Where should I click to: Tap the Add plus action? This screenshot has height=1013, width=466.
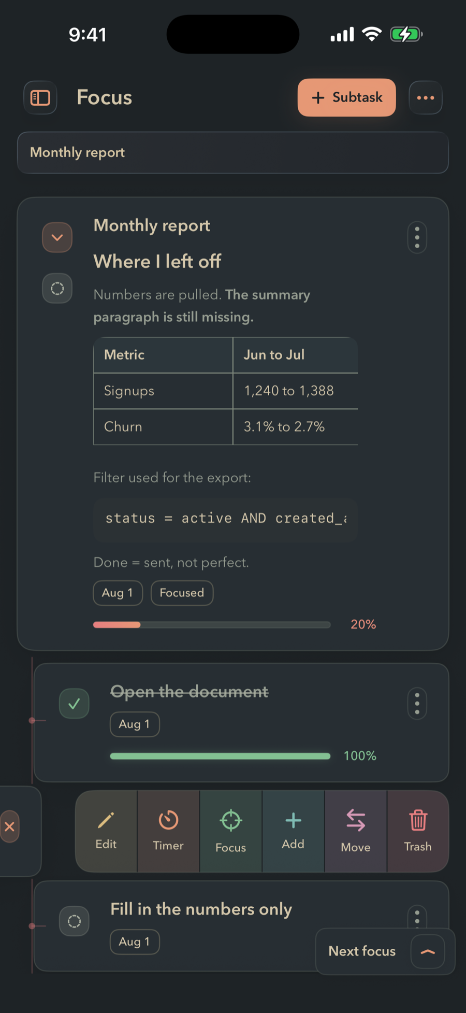pyautogui.click(x=293, y=831)
